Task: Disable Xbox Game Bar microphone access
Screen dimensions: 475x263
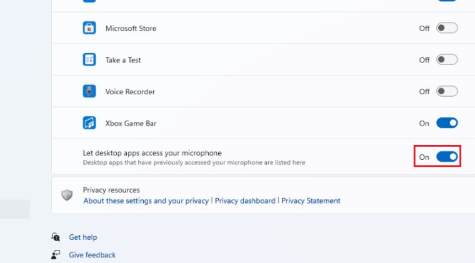Action: click(447, 123)
